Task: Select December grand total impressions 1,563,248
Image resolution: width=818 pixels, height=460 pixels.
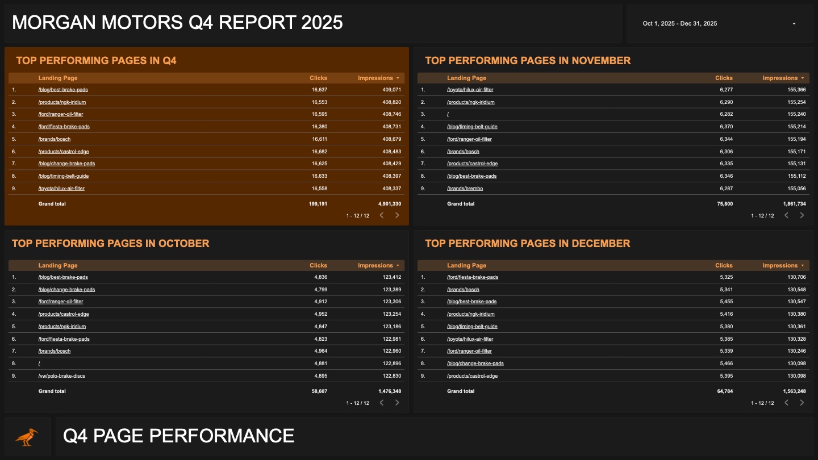Action: pyautogui.click(x=794, y=391)
